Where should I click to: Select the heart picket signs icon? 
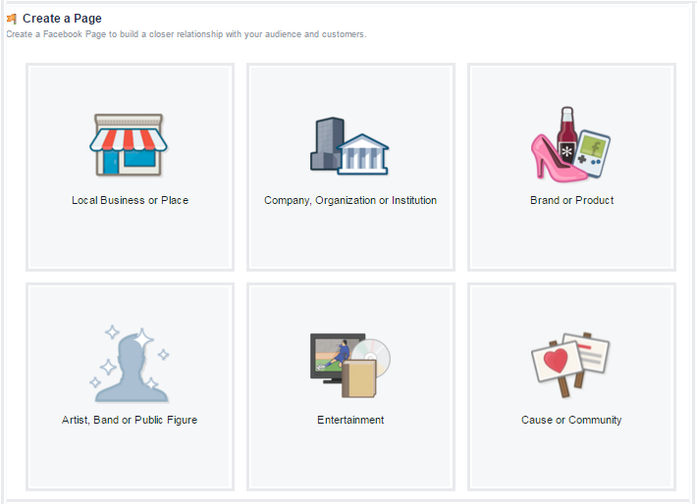click(570, 365)
